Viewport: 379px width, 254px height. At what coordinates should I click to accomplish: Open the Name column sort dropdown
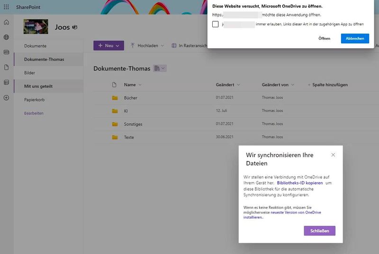coord(140,85)
